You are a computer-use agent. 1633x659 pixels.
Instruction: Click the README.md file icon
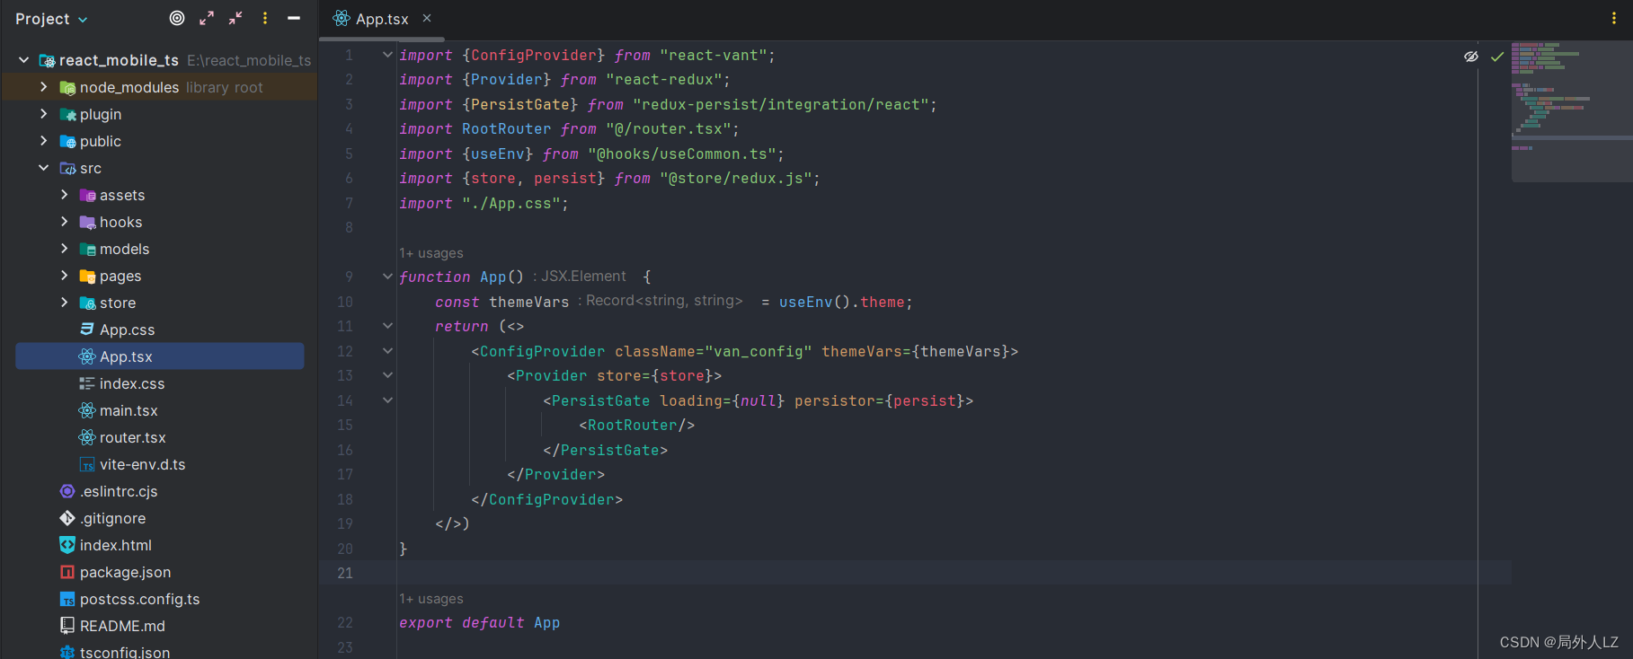(x=67, y=626)
